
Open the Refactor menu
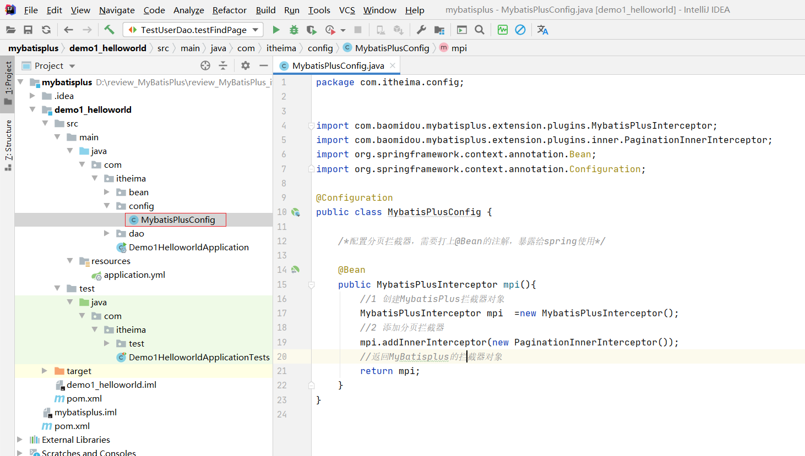coord(230,10)
